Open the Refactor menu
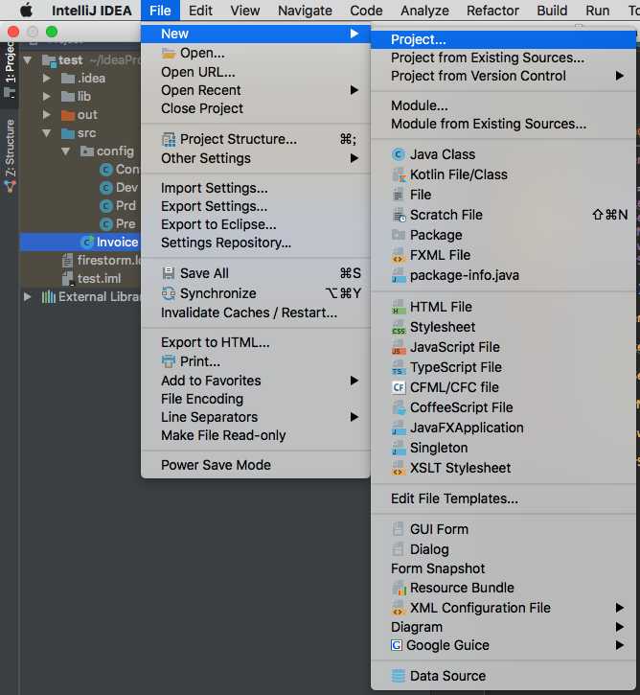This screenshot has width=640, height=695. tap(492, 11)
